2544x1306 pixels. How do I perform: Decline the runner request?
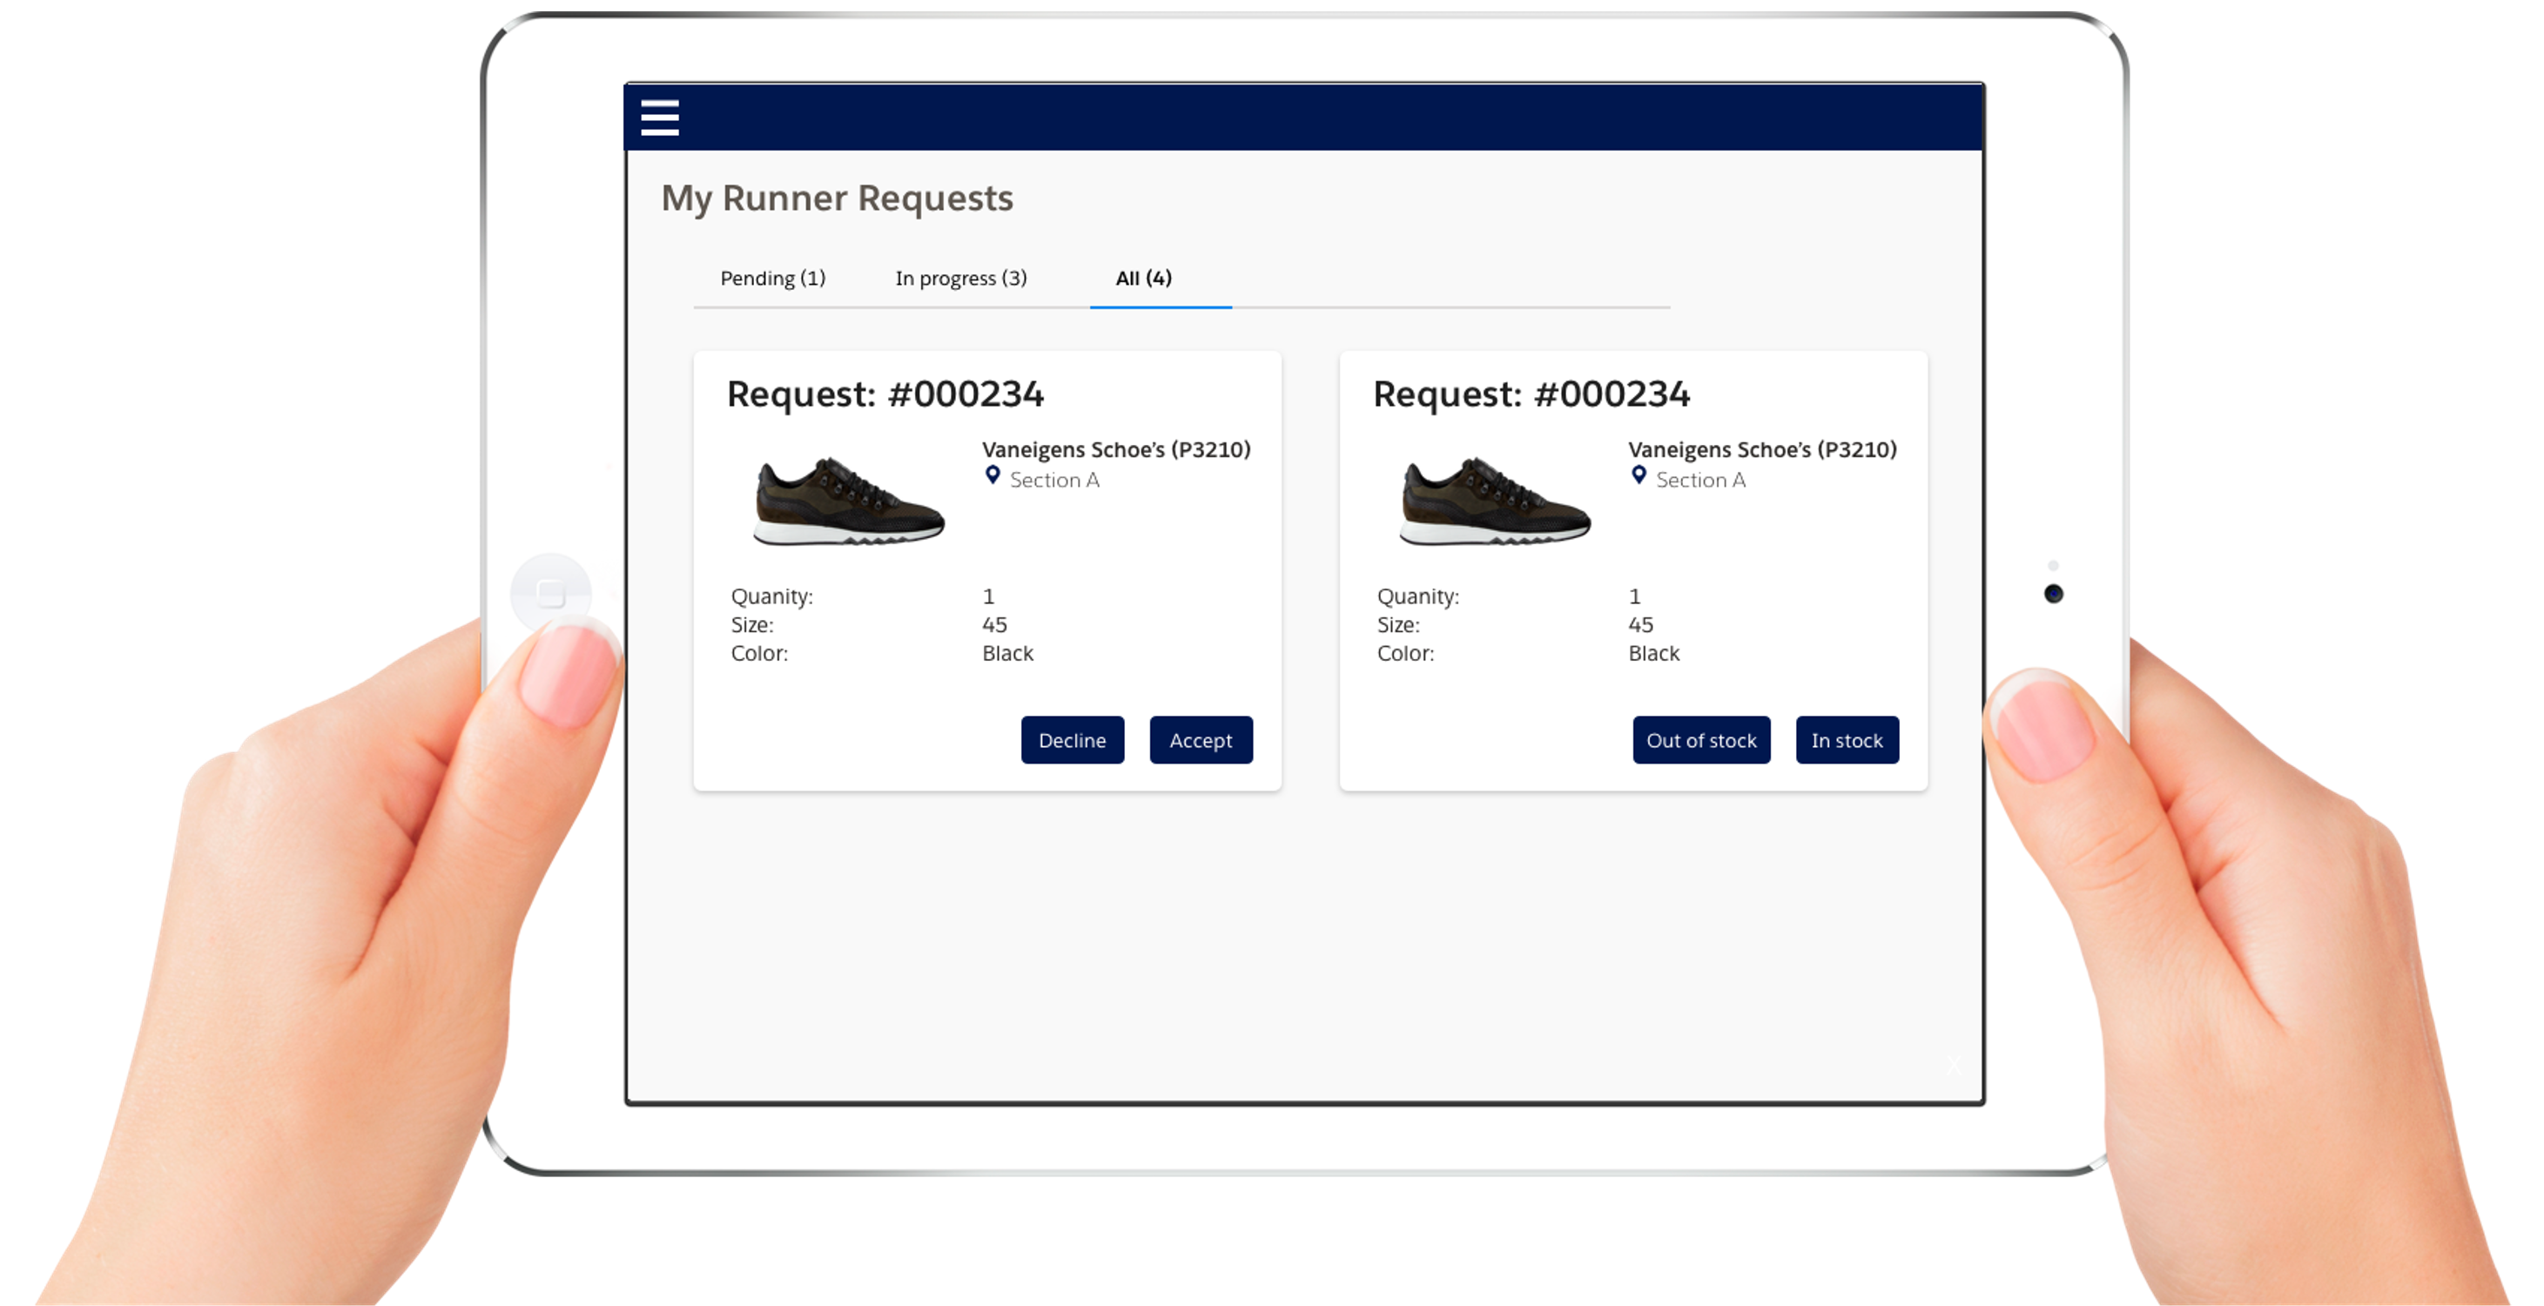tap(1073, 740)
